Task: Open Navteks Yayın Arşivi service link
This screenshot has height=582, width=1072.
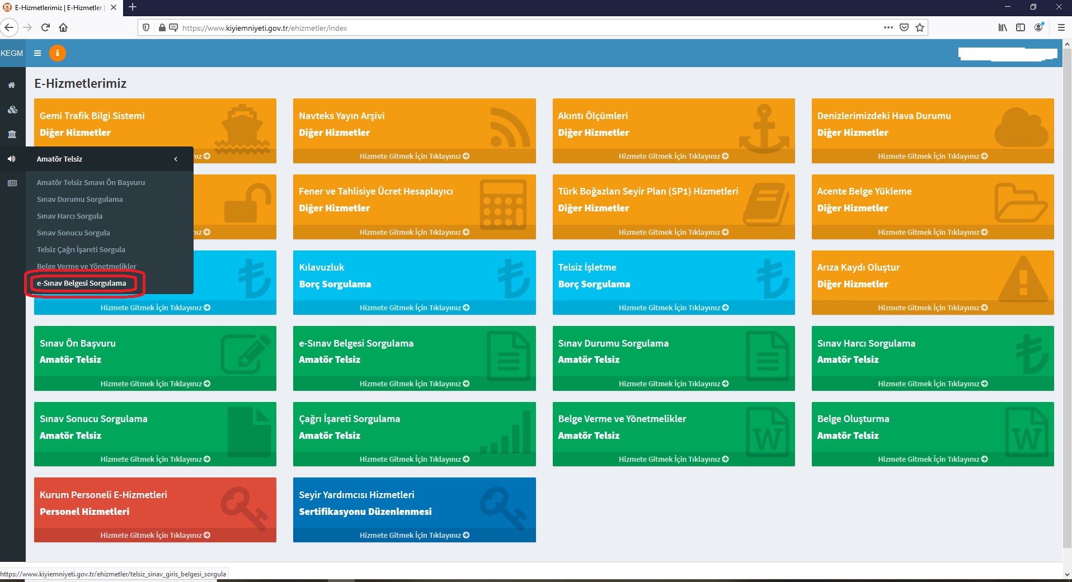Action: [414, 157]
